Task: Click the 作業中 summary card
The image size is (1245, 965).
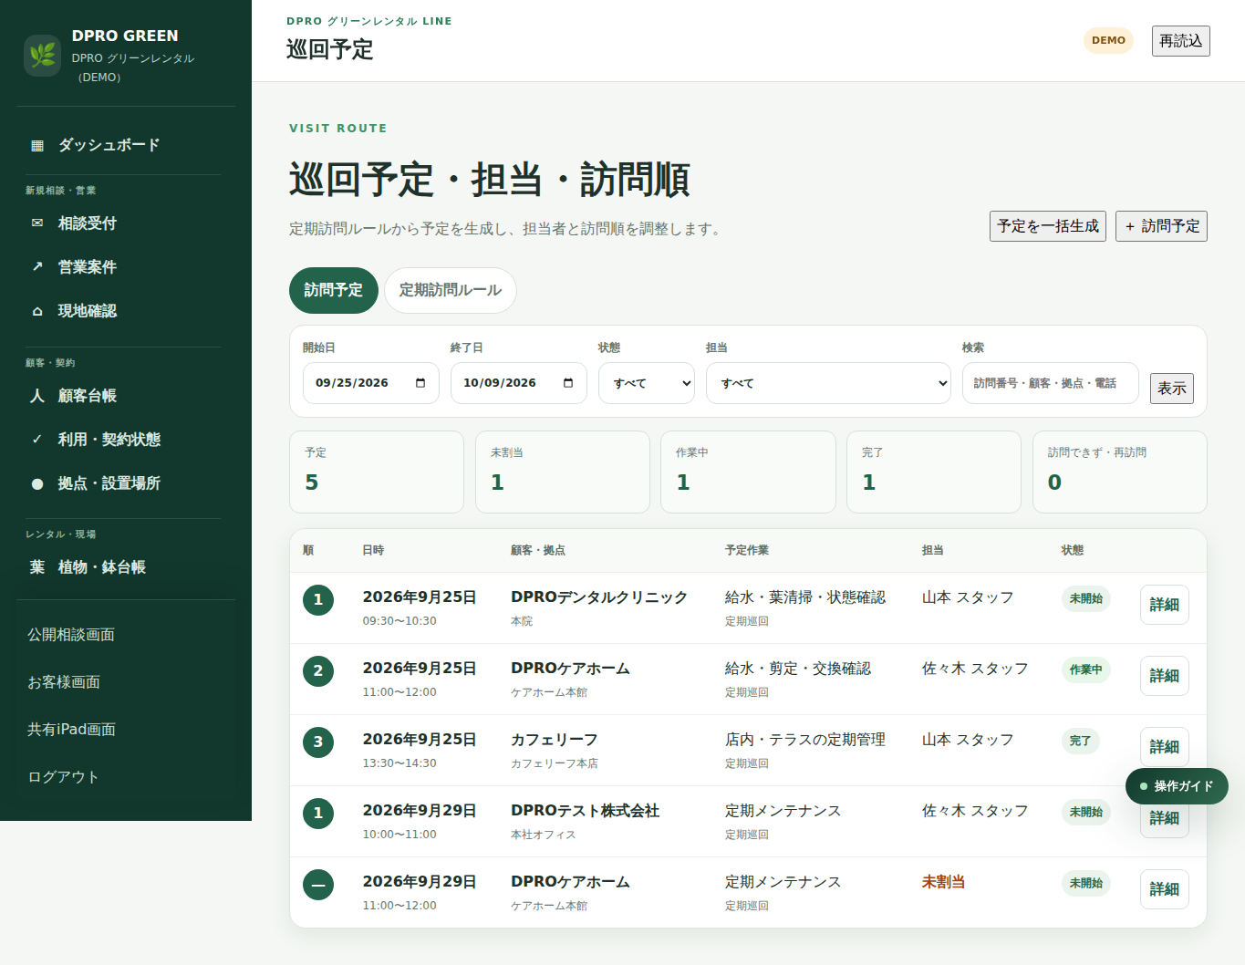Action: 748,472
